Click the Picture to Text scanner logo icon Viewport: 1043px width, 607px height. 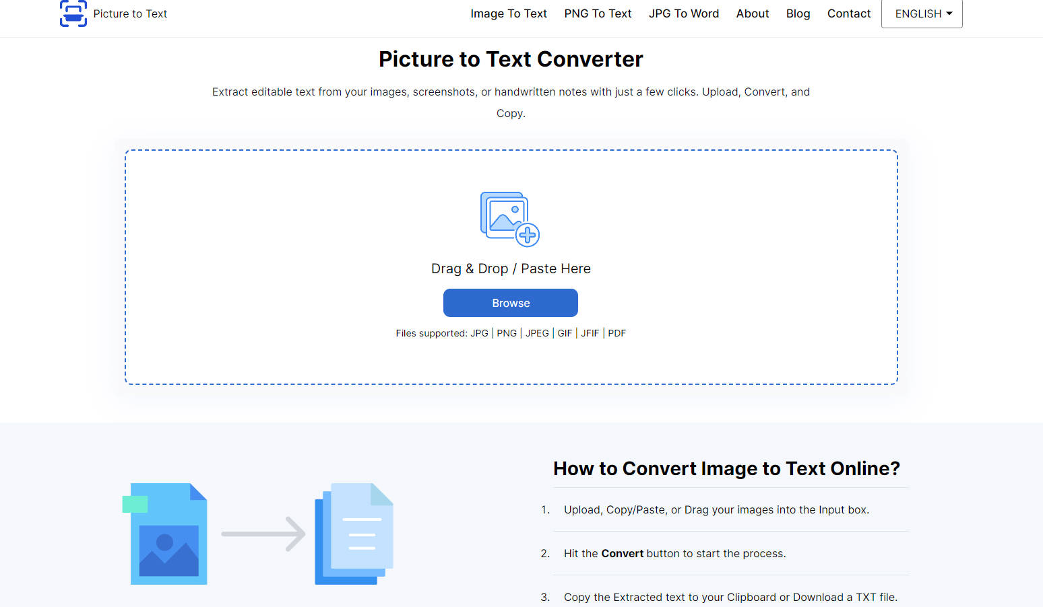[73, 13]
